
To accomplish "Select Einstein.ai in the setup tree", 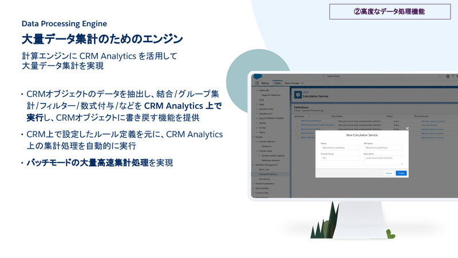I will 266,146.
